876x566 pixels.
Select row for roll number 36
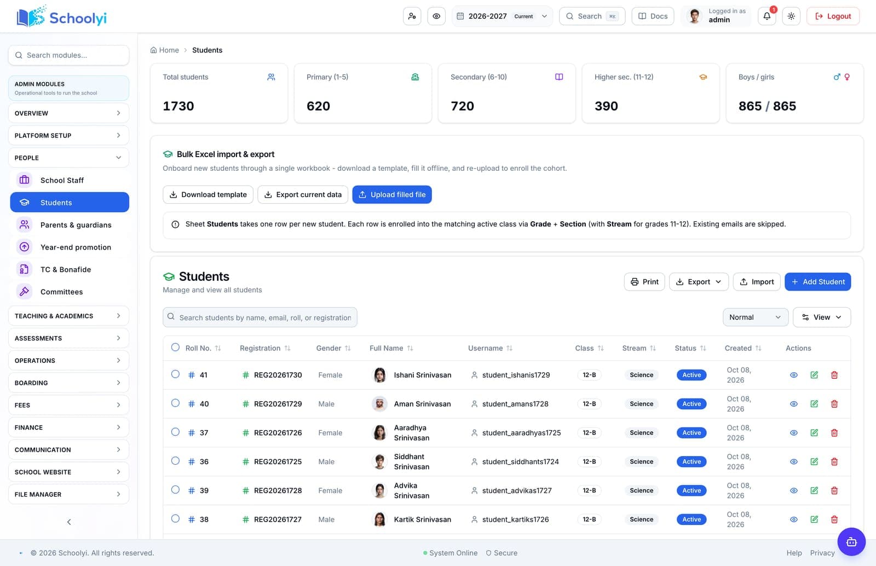tap(175, 461)
